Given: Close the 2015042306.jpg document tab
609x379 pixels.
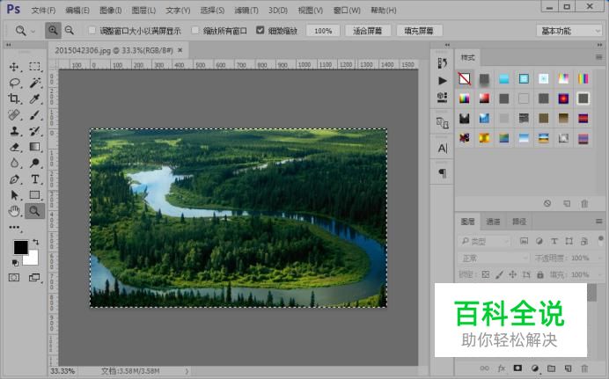Looking at the screenshot, I should click(x=180, y=50).
